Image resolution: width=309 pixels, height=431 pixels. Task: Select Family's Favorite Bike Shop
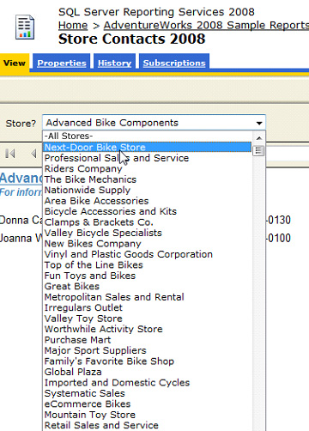tap(148, 361)
